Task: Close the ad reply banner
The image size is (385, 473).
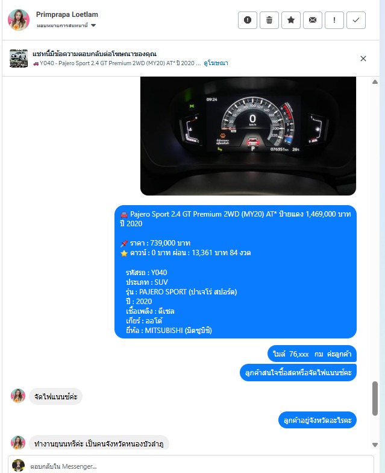Action: pyautogui.click(x=363, y=59)
